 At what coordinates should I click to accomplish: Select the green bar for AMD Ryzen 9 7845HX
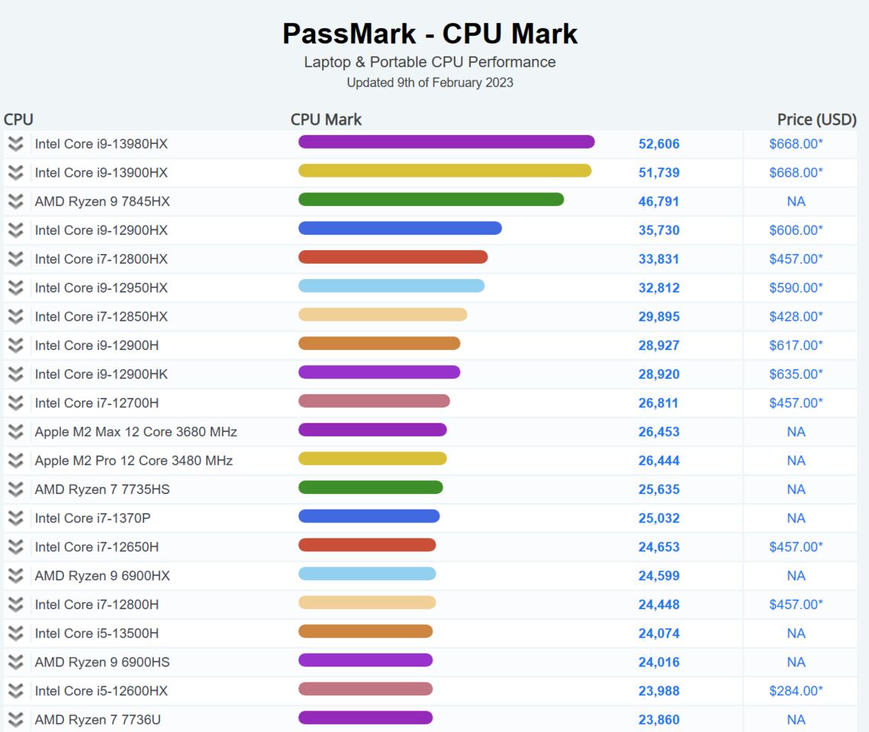[x=431, y=201]
